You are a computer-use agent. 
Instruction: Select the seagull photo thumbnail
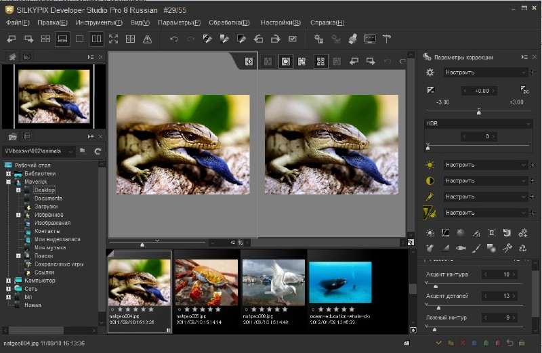tap(273, 283)
